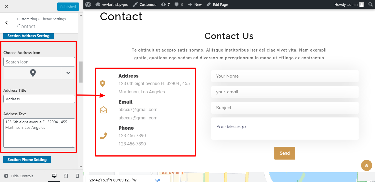The width and height of the screenshot is (375, 182).
Task: Click the Address Title input field
Action: (39, 99)
